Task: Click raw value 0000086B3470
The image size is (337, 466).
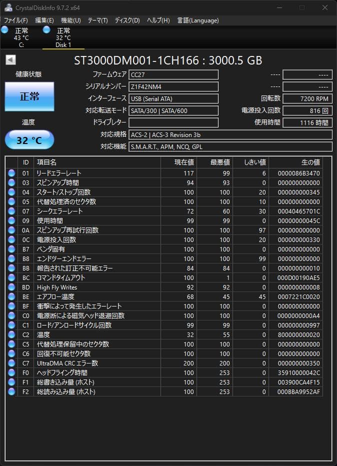Action: click(298, 173)
